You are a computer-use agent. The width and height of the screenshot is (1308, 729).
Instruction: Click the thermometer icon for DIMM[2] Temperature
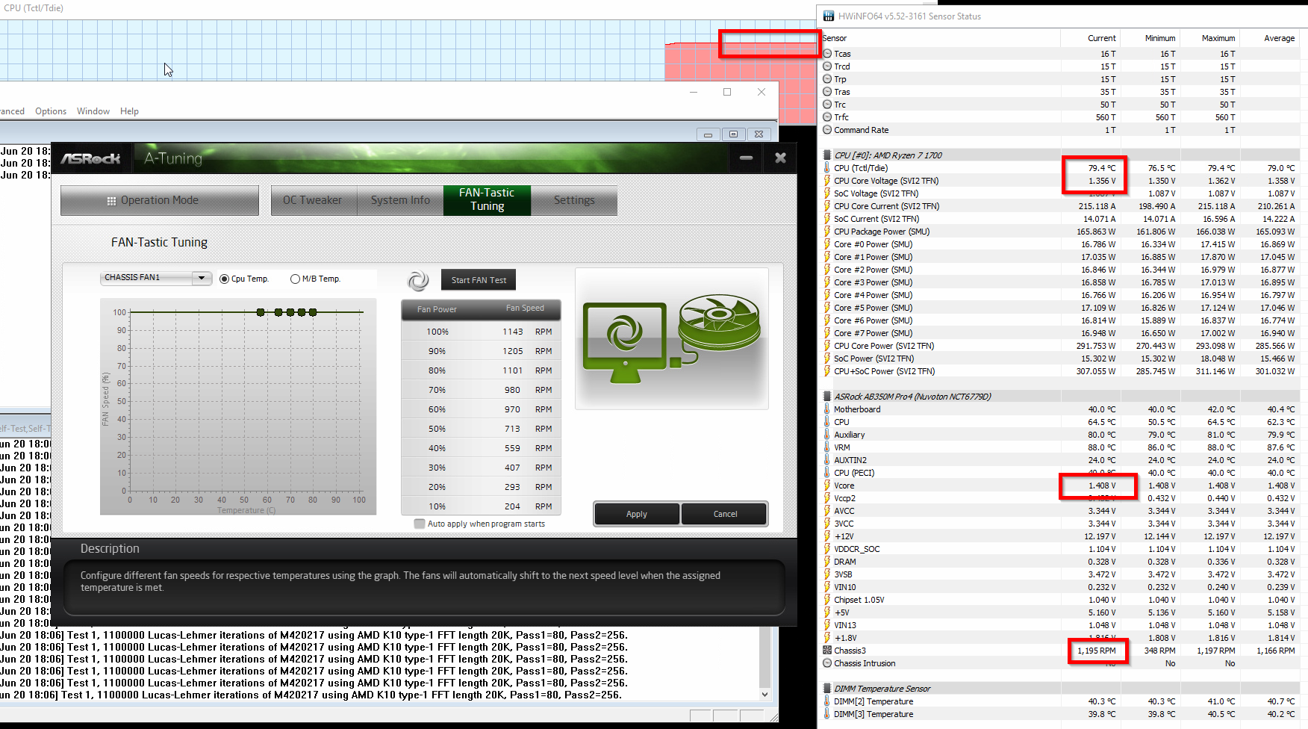pos(827,701)
